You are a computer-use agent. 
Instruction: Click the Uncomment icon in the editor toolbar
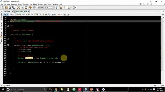click(68, 15)
